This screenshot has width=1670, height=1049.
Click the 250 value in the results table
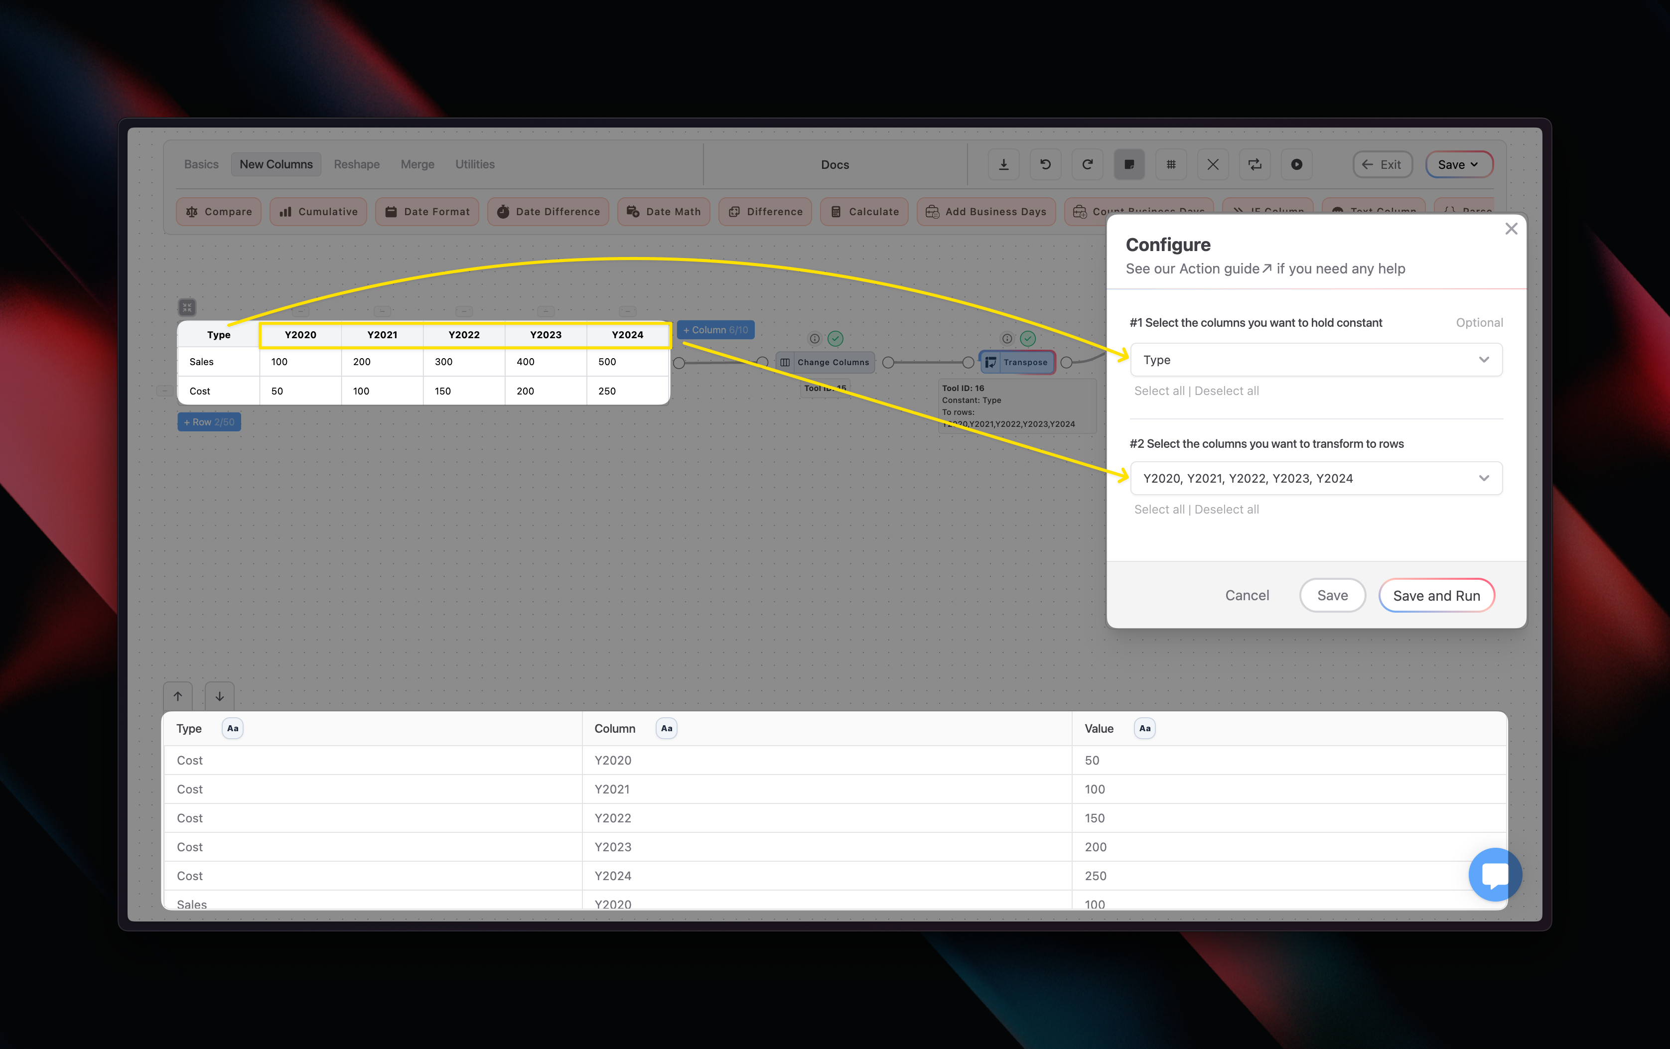1096,876
